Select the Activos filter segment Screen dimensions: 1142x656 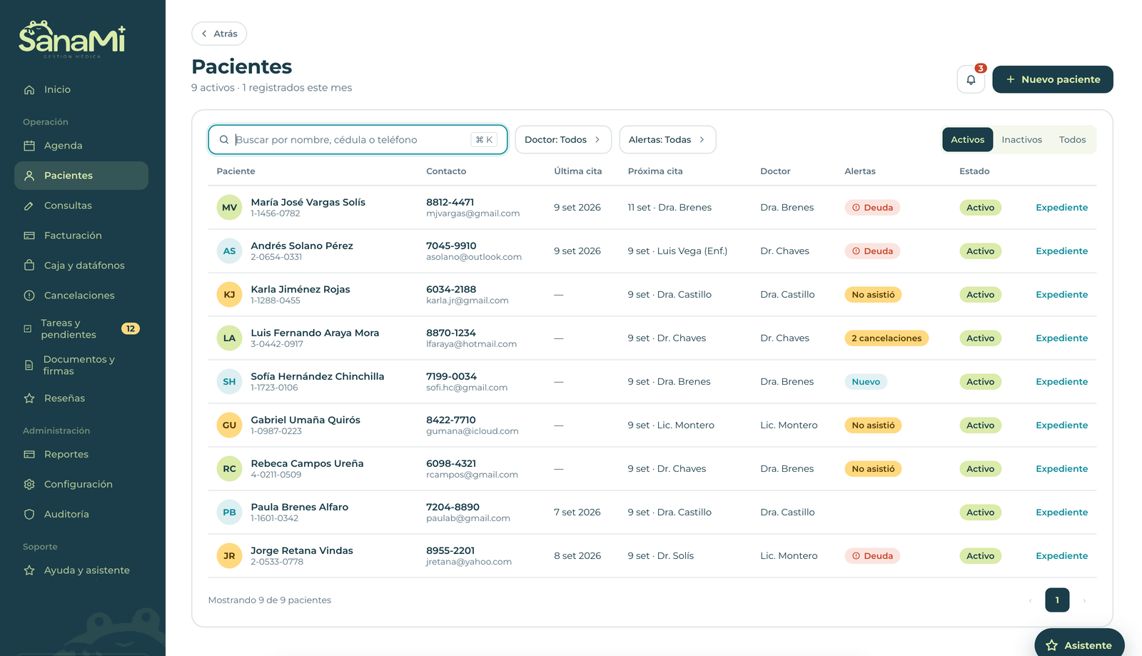point(967,140)
